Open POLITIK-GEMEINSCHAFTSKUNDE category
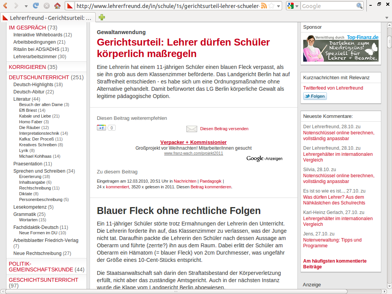 [x=41, y=266]
